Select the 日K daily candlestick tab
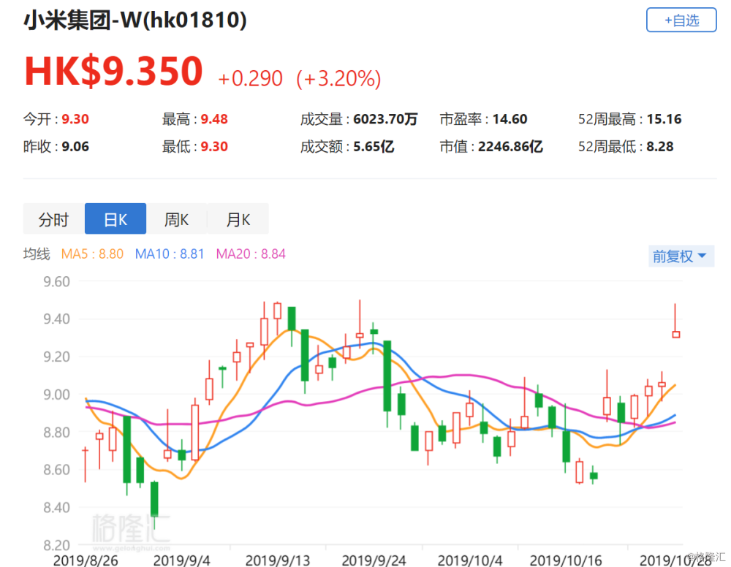This screenshot has width=731, height=567. tap(115, 219)
